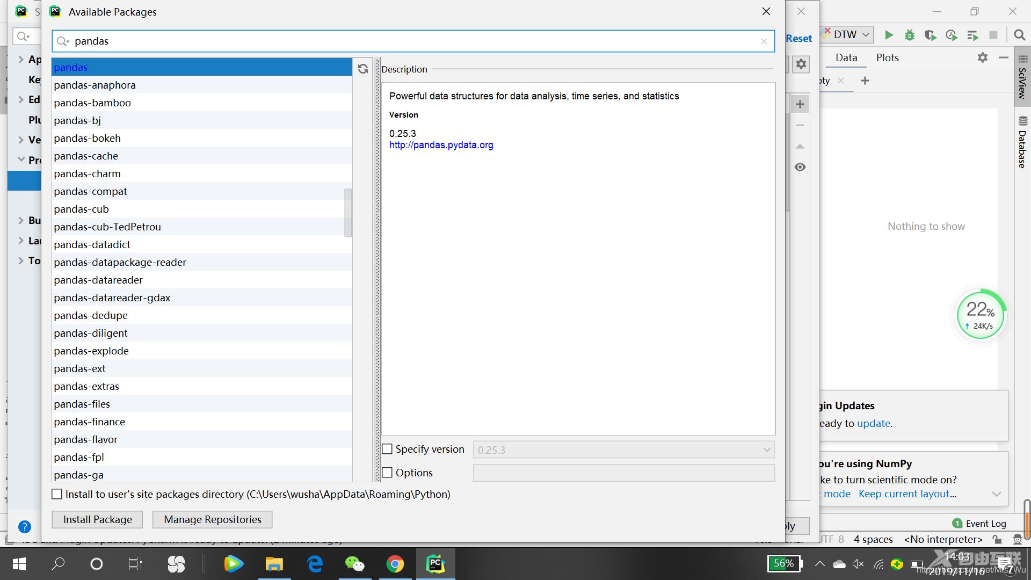Debug DTW with the bug icon
The image size is (1031, 580).
pos(910,35)
